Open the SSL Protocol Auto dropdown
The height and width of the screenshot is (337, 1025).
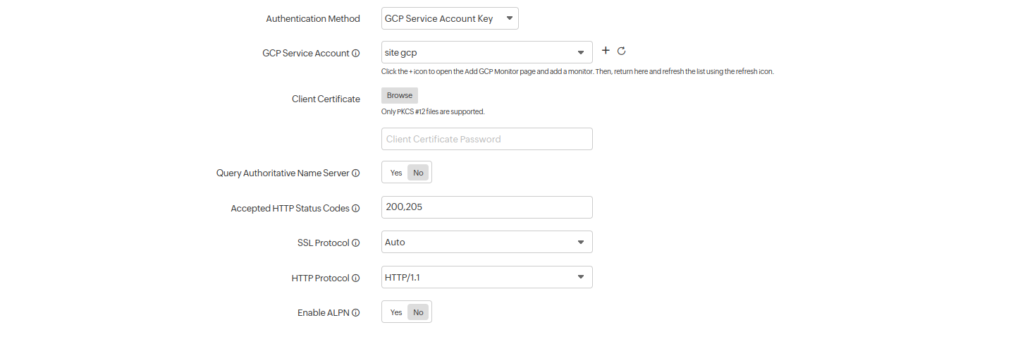click(x=486, y=242)
